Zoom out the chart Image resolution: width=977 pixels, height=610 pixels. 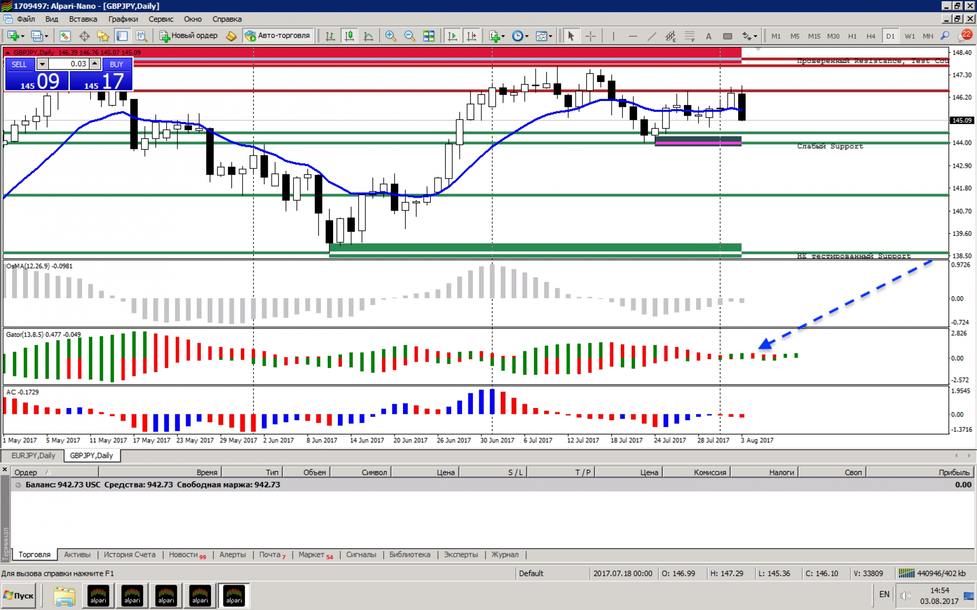coord(409,36)
